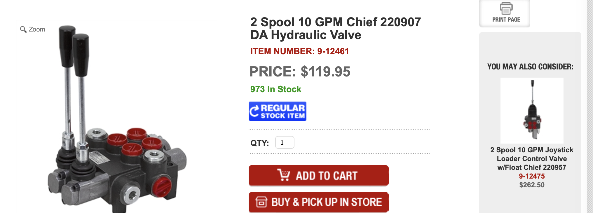Click the Zoom text link
Screen dimensions: 593x213
coord(37,29)
